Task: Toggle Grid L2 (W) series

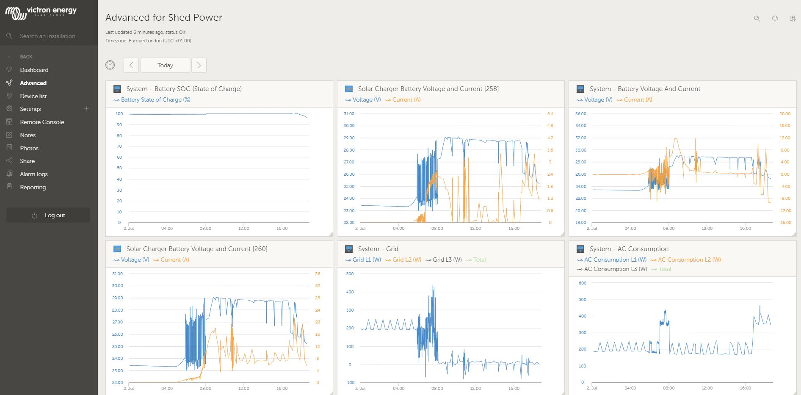Action: pyautogui.click(x=403, y=260)
